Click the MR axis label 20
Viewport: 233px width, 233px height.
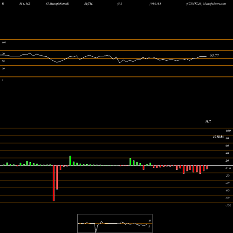[x=227, y=161]
